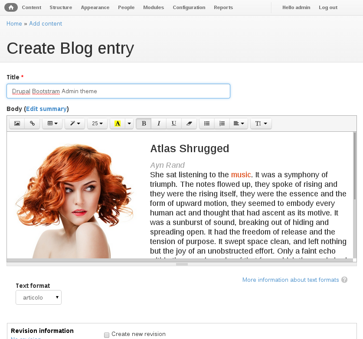
Task: Follow the Add content breadcrumb link
Action: click(x=46, y=23)
